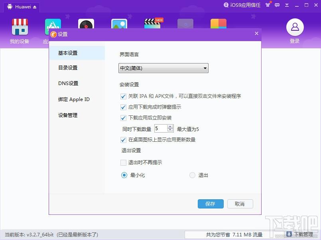
Task: Toggle 关联 IPA 和 APK文件 checkbox
Action: click(123, 96)
